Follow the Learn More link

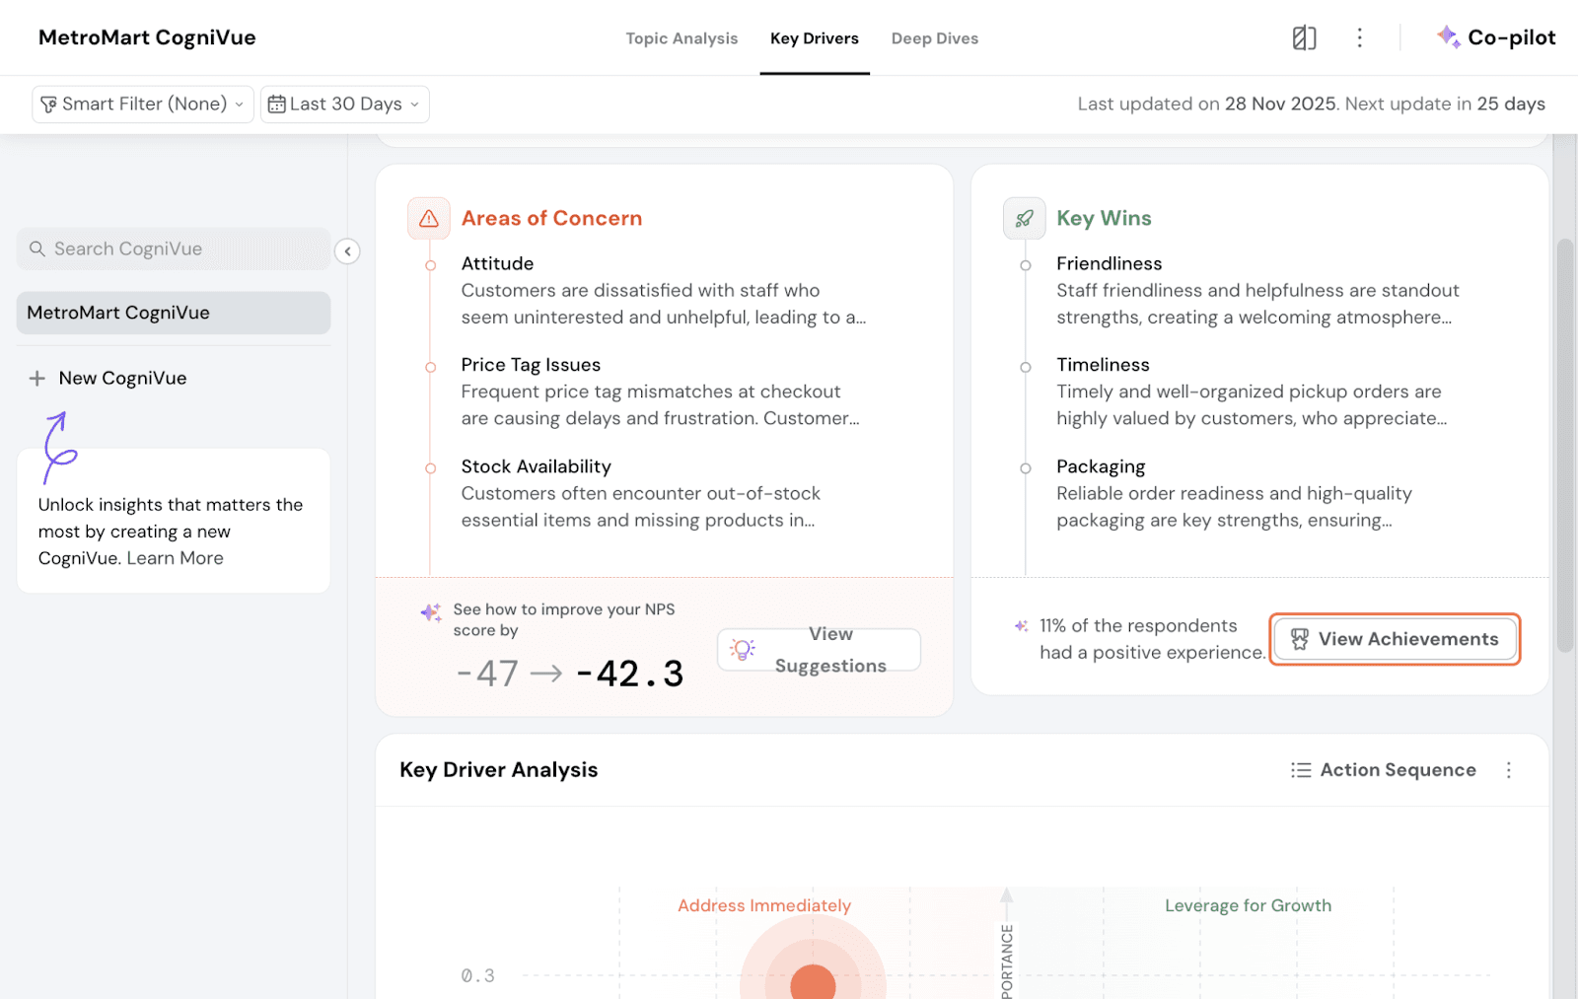pos(175,558)
